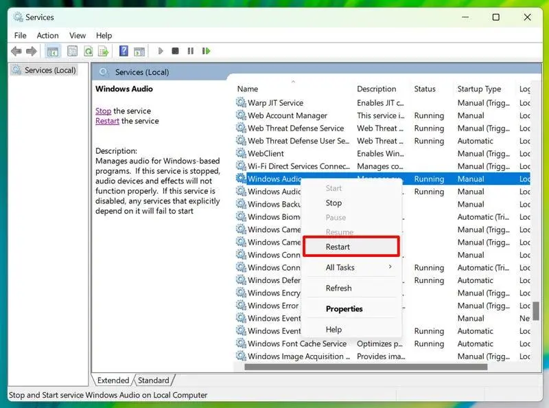
Task: Click the Stop the service link
Action: point(104,111)
